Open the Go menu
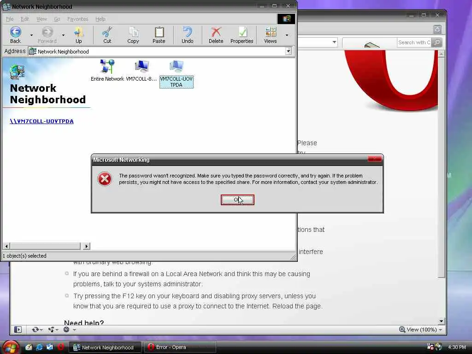 click(57, 19)
